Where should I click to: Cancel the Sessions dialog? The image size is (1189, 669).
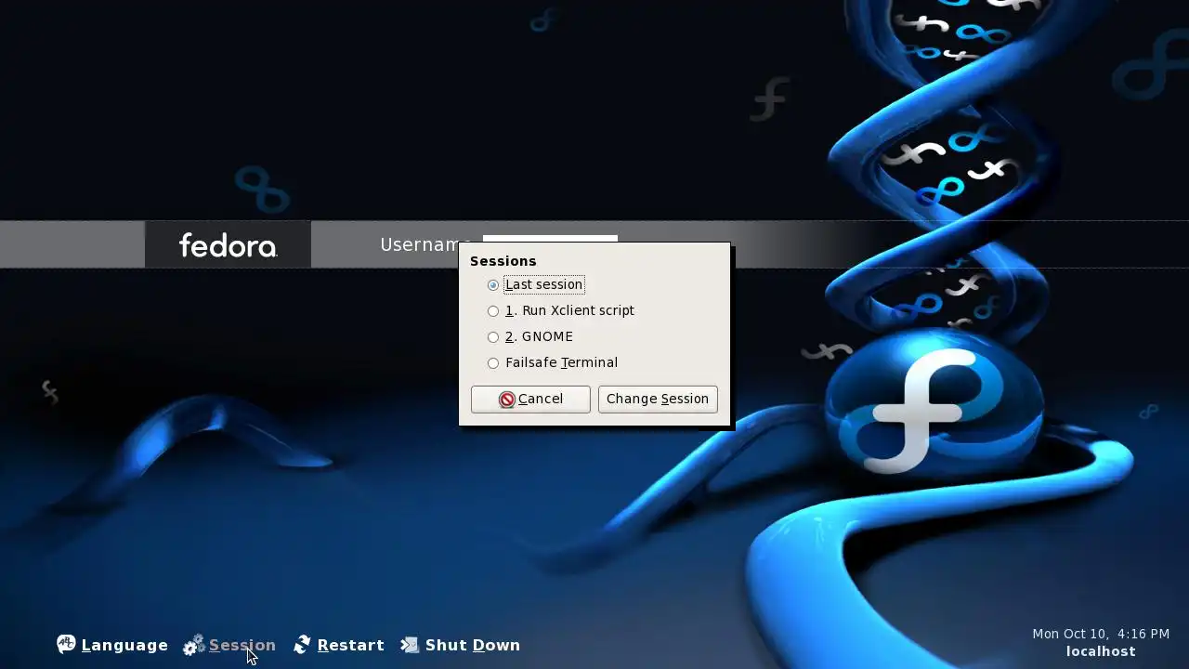tap(530, 399)
